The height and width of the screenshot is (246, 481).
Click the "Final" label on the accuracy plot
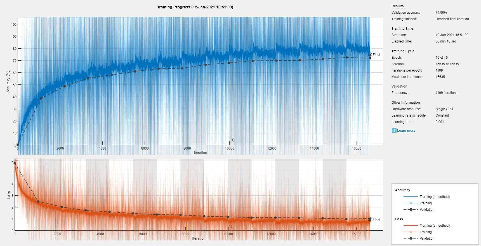click(376, 55)
